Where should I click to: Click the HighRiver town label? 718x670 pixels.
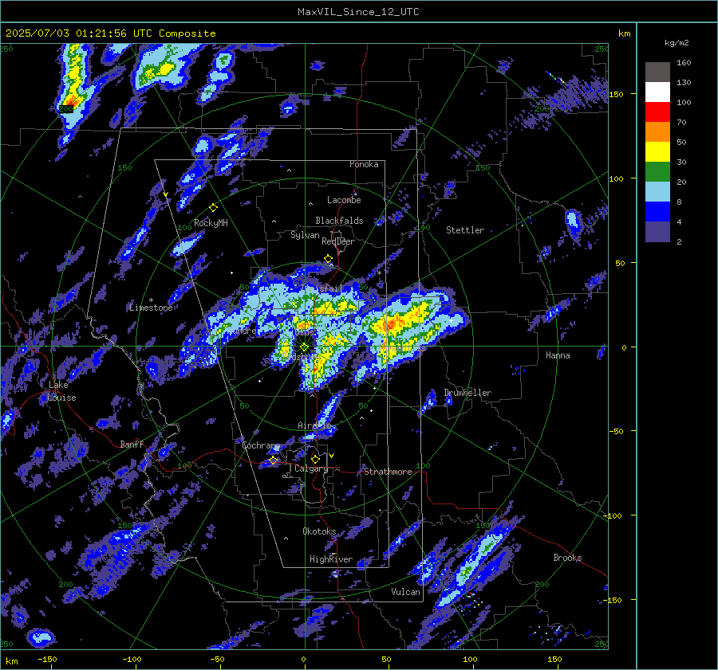pyautogui.click(x=331, y=559)
